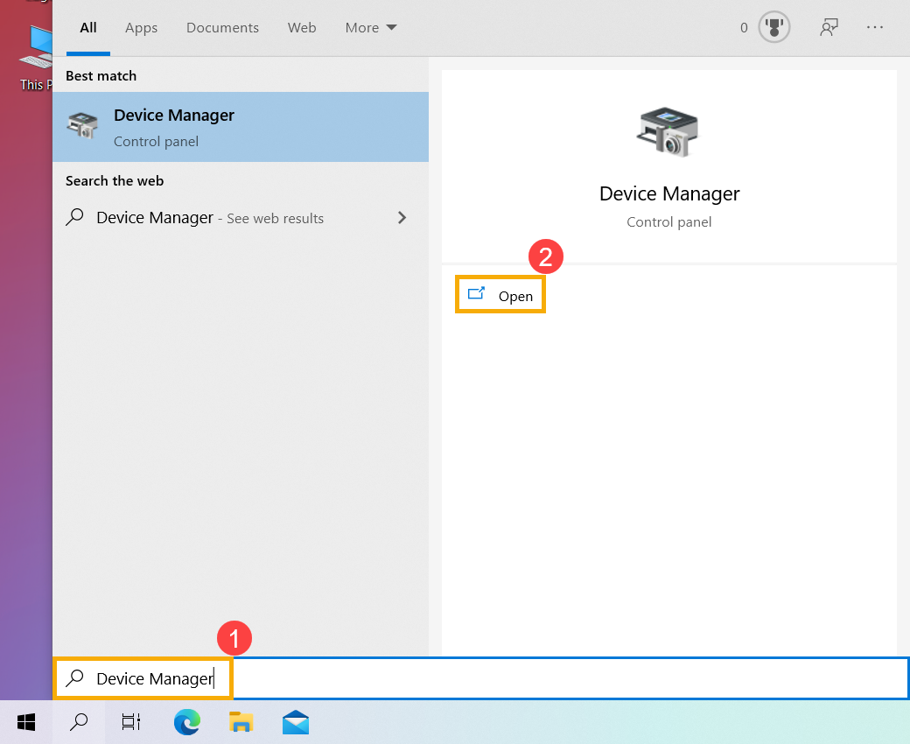Click the search feedback person icon
This screenshot has width=910, height=744.
829,27
